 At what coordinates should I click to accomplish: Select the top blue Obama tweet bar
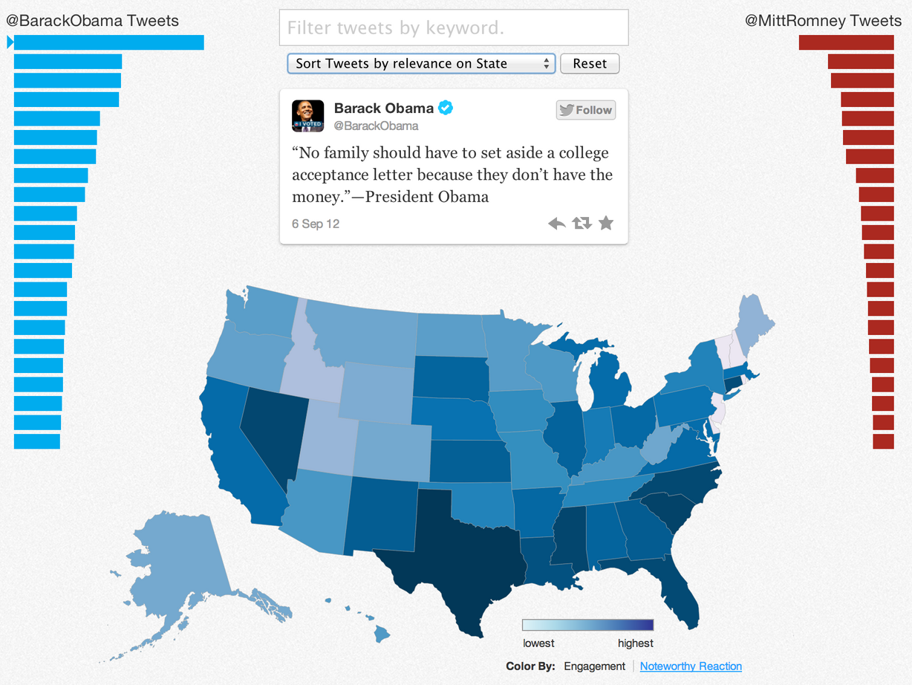(x=108, y=43)
